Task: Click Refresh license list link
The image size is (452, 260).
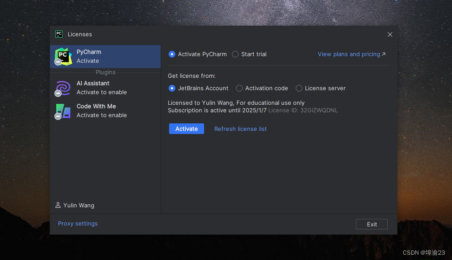Action: coord(240,129)
